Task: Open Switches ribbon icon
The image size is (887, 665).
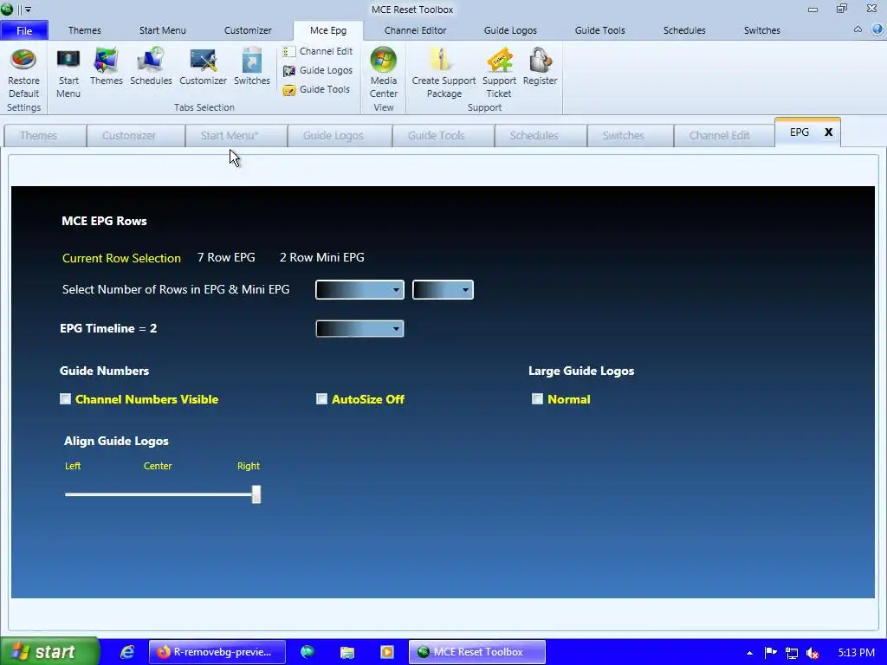Action: click(x=252, y=60)
